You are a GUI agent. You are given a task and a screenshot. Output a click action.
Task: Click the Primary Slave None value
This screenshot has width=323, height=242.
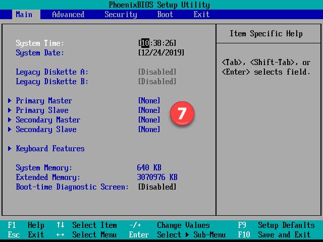pyautogui.click(x=149, y=110)
